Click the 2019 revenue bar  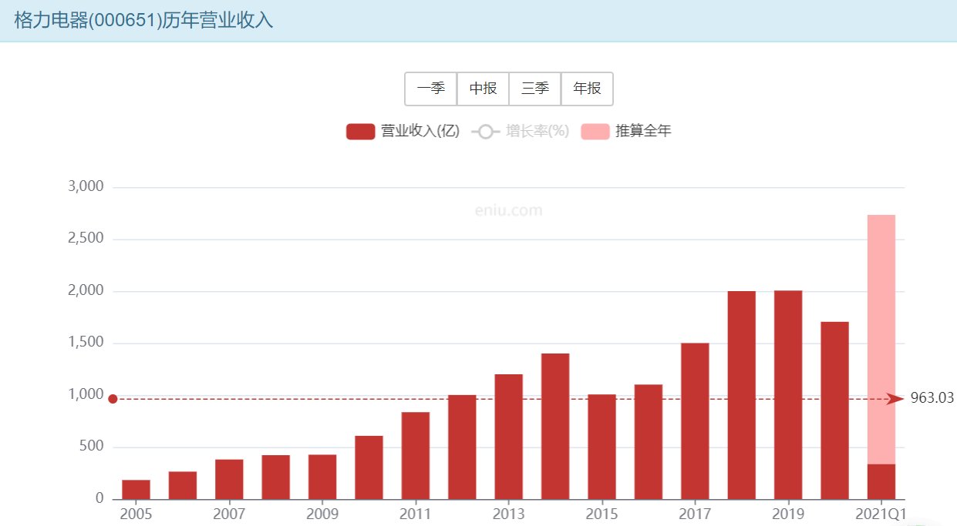point(788,394)
